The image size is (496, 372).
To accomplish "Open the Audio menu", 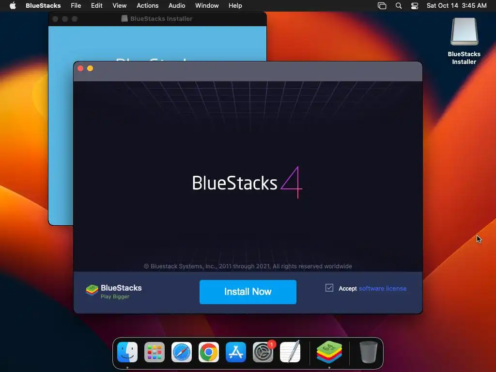I will [x=177, y=6].
